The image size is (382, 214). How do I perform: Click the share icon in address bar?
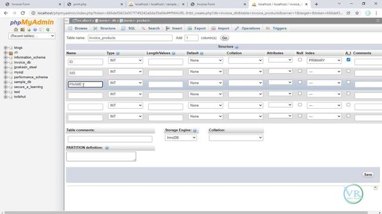[349, 13]
